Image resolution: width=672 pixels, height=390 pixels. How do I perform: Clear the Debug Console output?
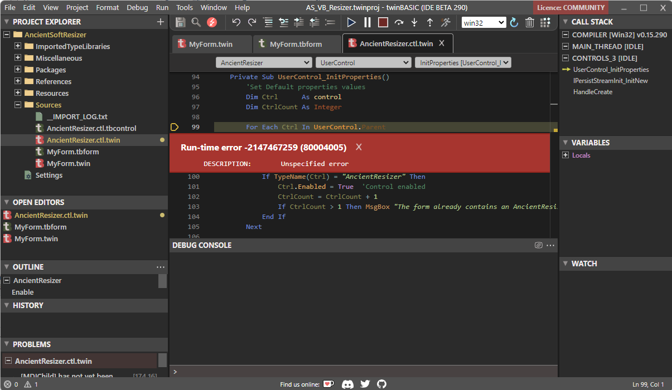(x=538, y=245)
